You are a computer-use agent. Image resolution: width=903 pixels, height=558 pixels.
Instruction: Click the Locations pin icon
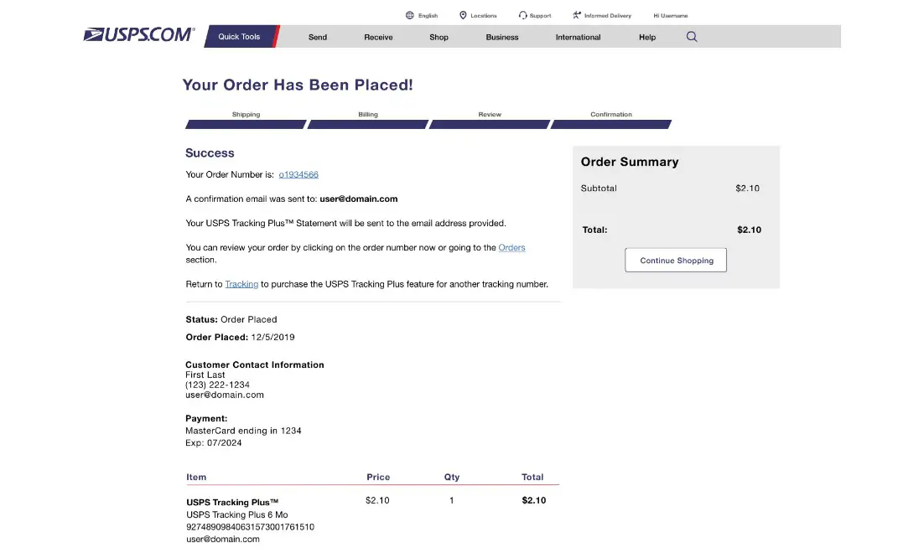click(x=463, y=16)
